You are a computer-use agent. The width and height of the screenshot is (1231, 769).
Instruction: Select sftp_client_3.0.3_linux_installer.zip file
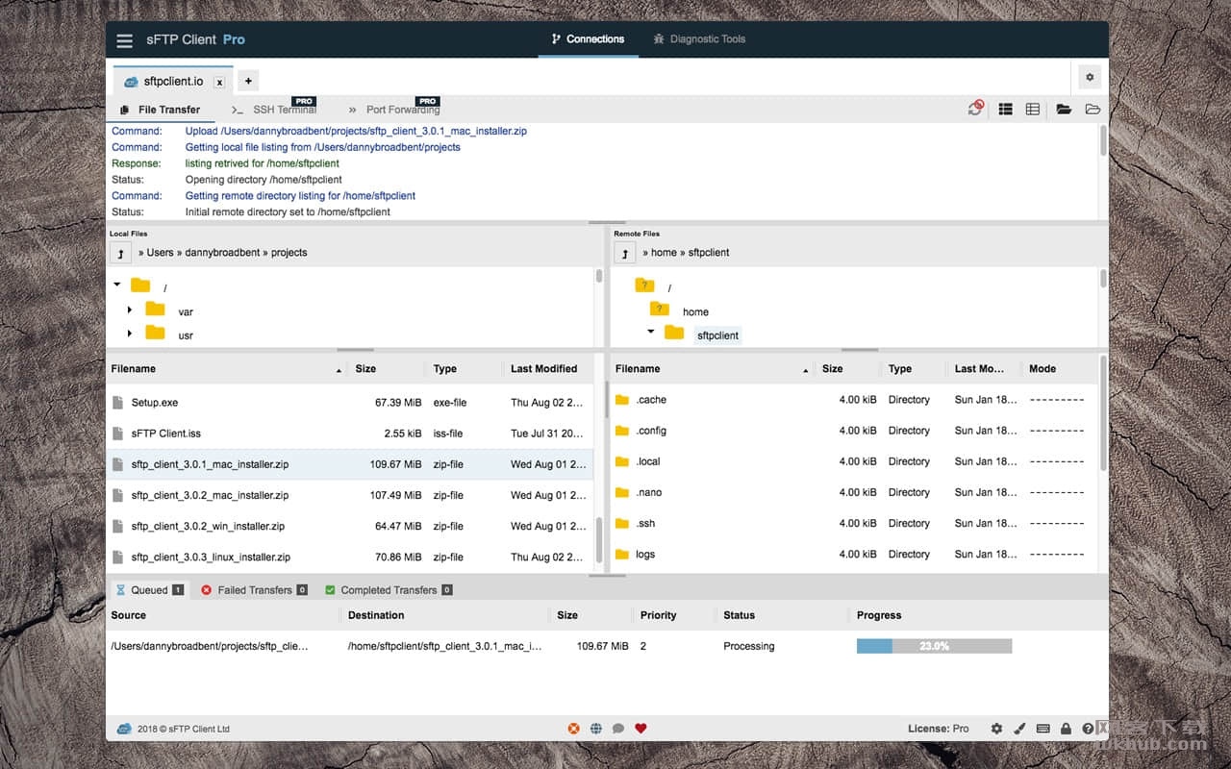349,557
